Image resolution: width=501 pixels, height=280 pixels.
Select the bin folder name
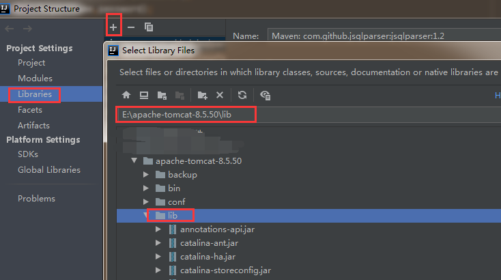click(174, 188)
